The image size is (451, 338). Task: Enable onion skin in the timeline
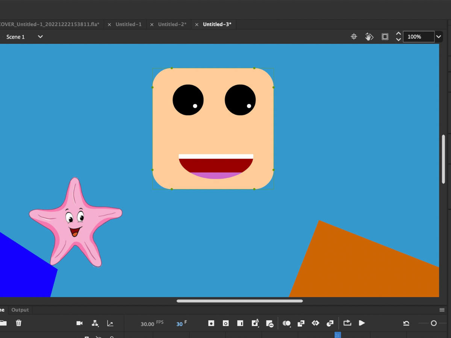(286, 323)
